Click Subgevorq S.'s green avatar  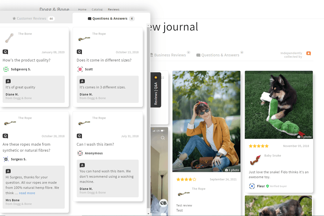[6, 69]
